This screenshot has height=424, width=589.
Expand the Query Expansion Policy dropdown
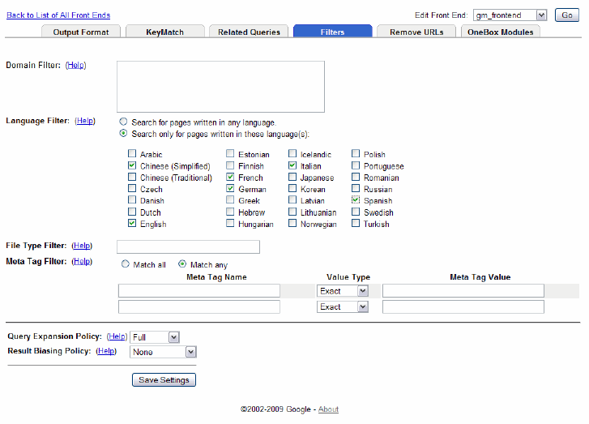pyautogui.click(x=155, y=336)
